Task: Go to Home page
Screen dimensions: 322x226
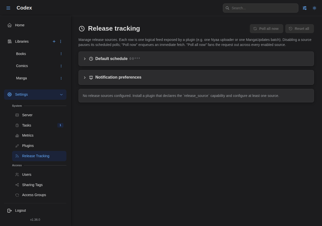Action: pos(35,25)
